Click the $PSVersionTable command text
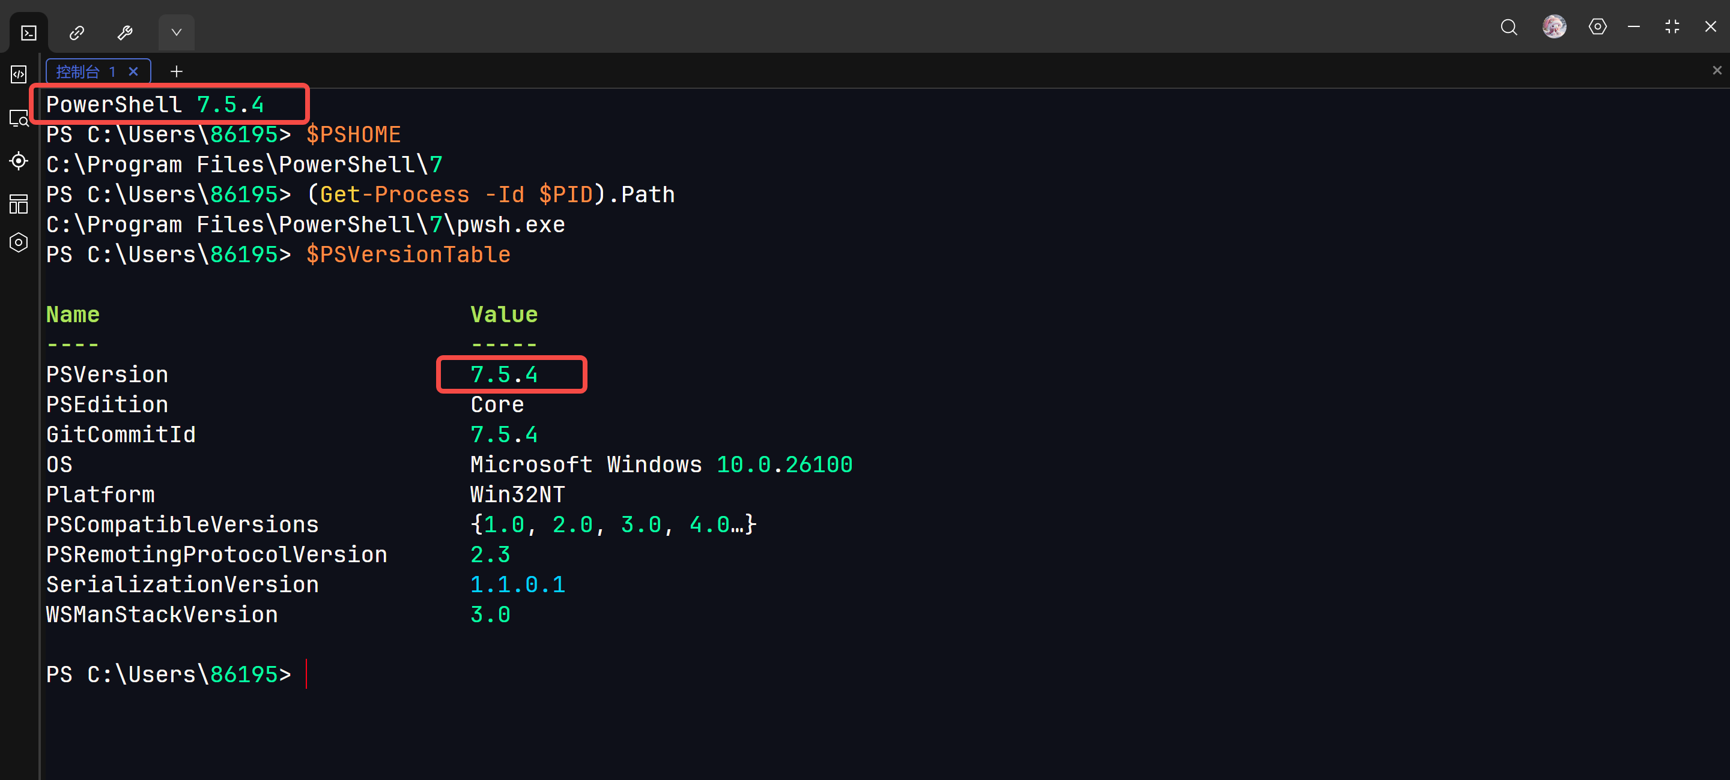This screenshot has height=780, width=1730. click(408, 255)
